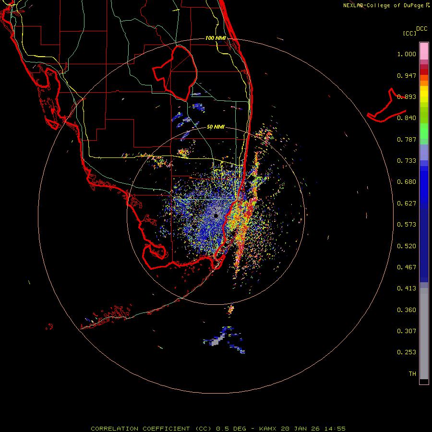Select the 0.947 legend value

(407, 75)
